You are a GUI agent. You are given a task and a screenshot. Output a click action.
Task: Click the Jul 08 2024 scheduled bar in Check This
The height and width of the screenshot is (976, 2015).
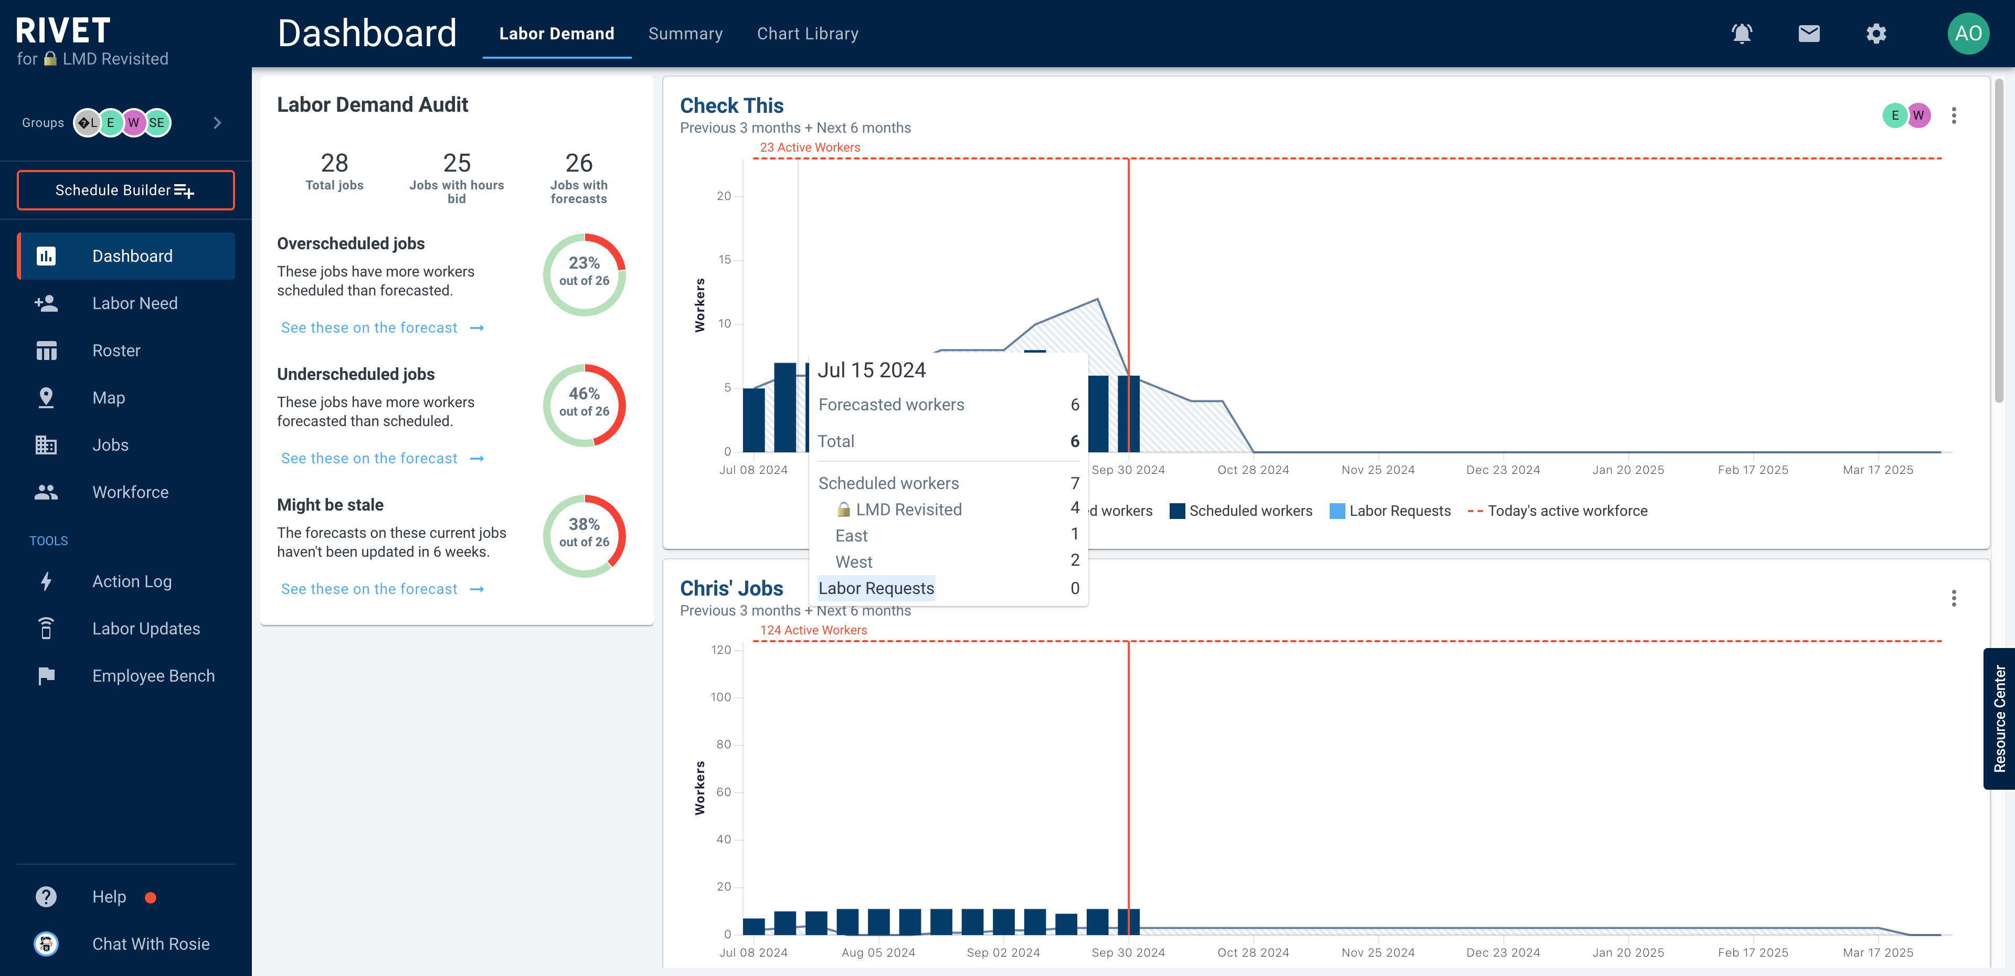754,420
